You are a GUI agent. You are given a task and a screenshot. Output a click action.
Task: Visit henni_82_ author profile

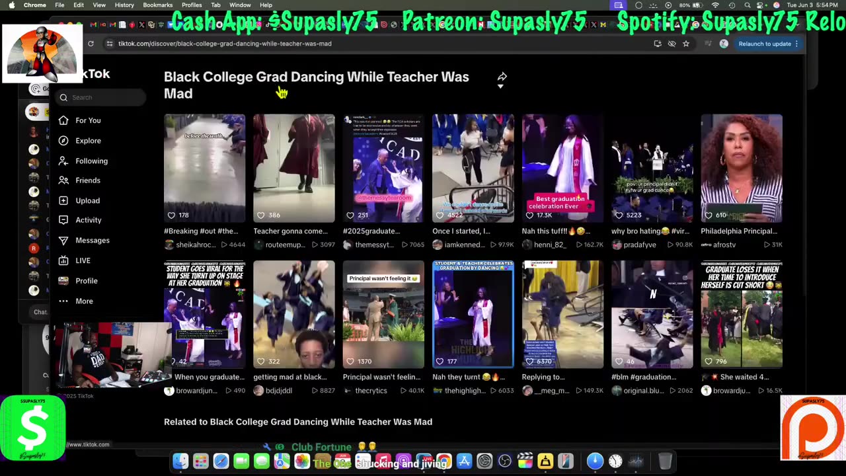545,245
